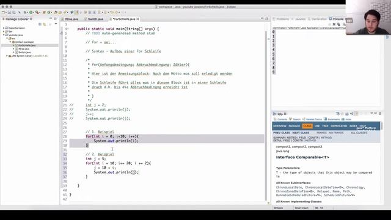The height and width of the screenshot is (220, 391).
Task: Collapse the default package node
Action: pyautogui.click(x=10, y=42)
